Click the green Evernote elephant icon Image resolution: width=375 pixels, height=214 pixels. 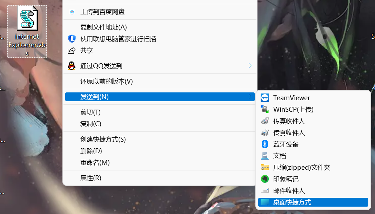[264, 179]
